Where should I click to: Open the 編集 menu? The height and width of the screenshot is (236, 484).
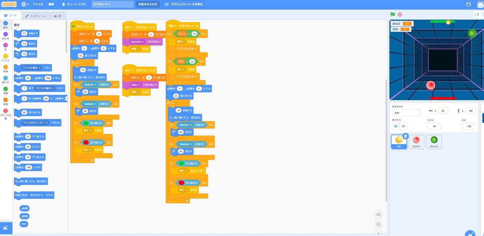[x=51, y=4]
